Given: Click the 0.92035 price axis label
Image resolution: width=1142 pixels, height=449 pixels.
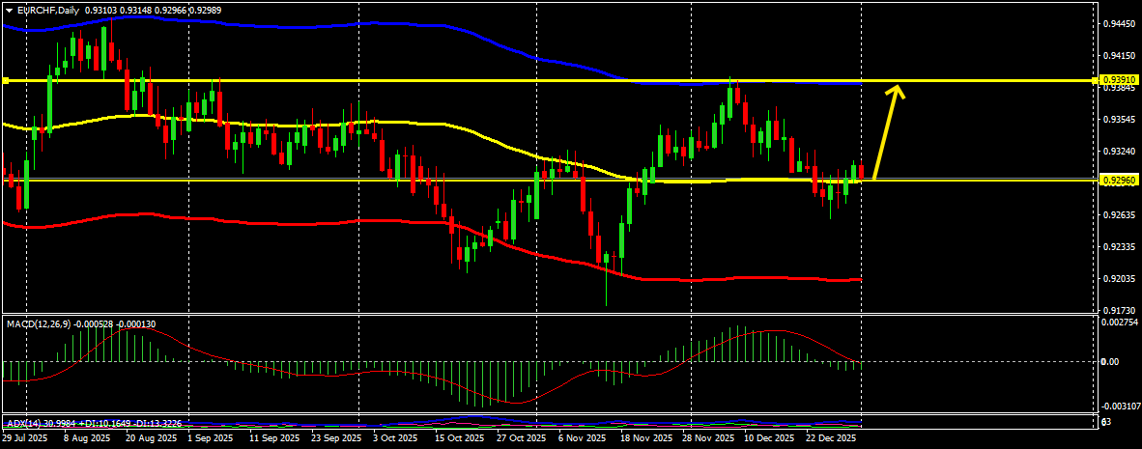Looking at the screenshot, I should [1119, 279].
